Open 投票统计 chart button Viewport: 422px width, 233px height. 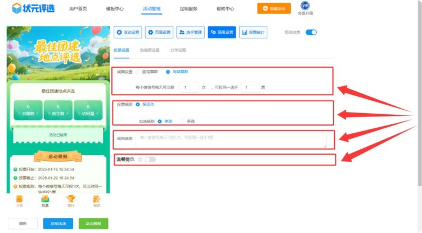tap(253, 32)
